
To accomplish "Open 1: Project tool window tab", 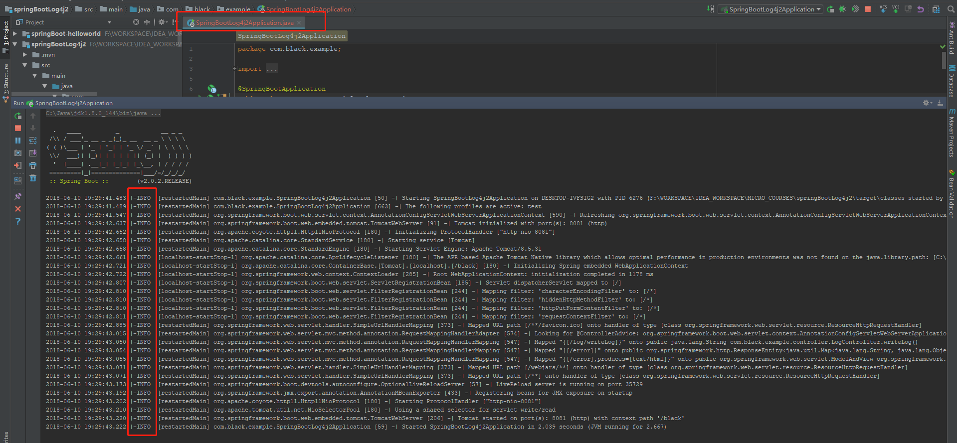I will pyautogui.click(x=6, y=37).
